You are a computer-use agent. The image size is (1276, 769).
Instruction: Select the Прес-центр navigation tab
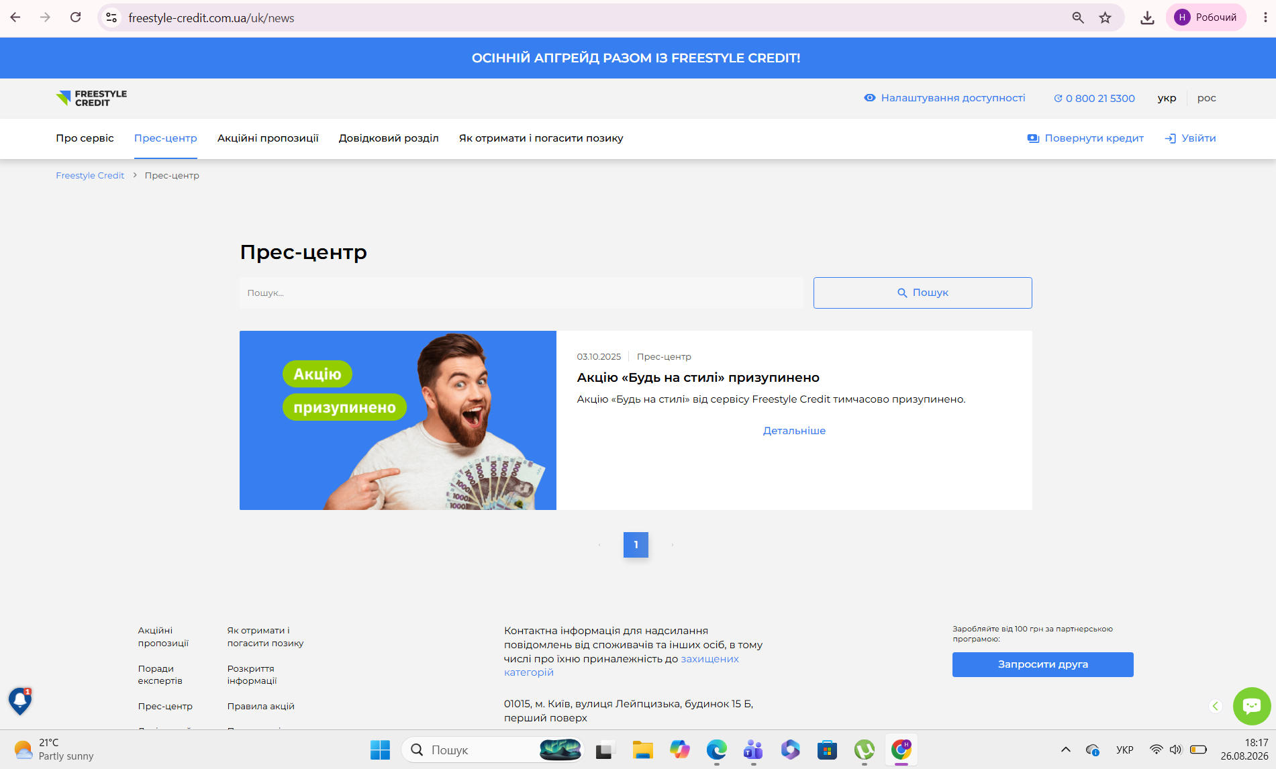pyautogui.click(x=166, y=138)
